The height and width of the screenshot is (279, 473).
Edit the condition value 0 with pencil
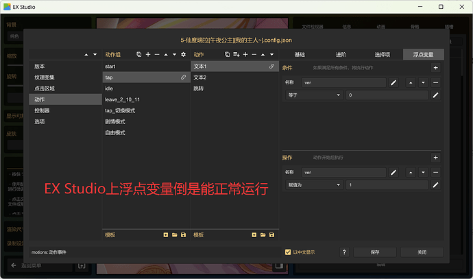(x=435, y=95)
